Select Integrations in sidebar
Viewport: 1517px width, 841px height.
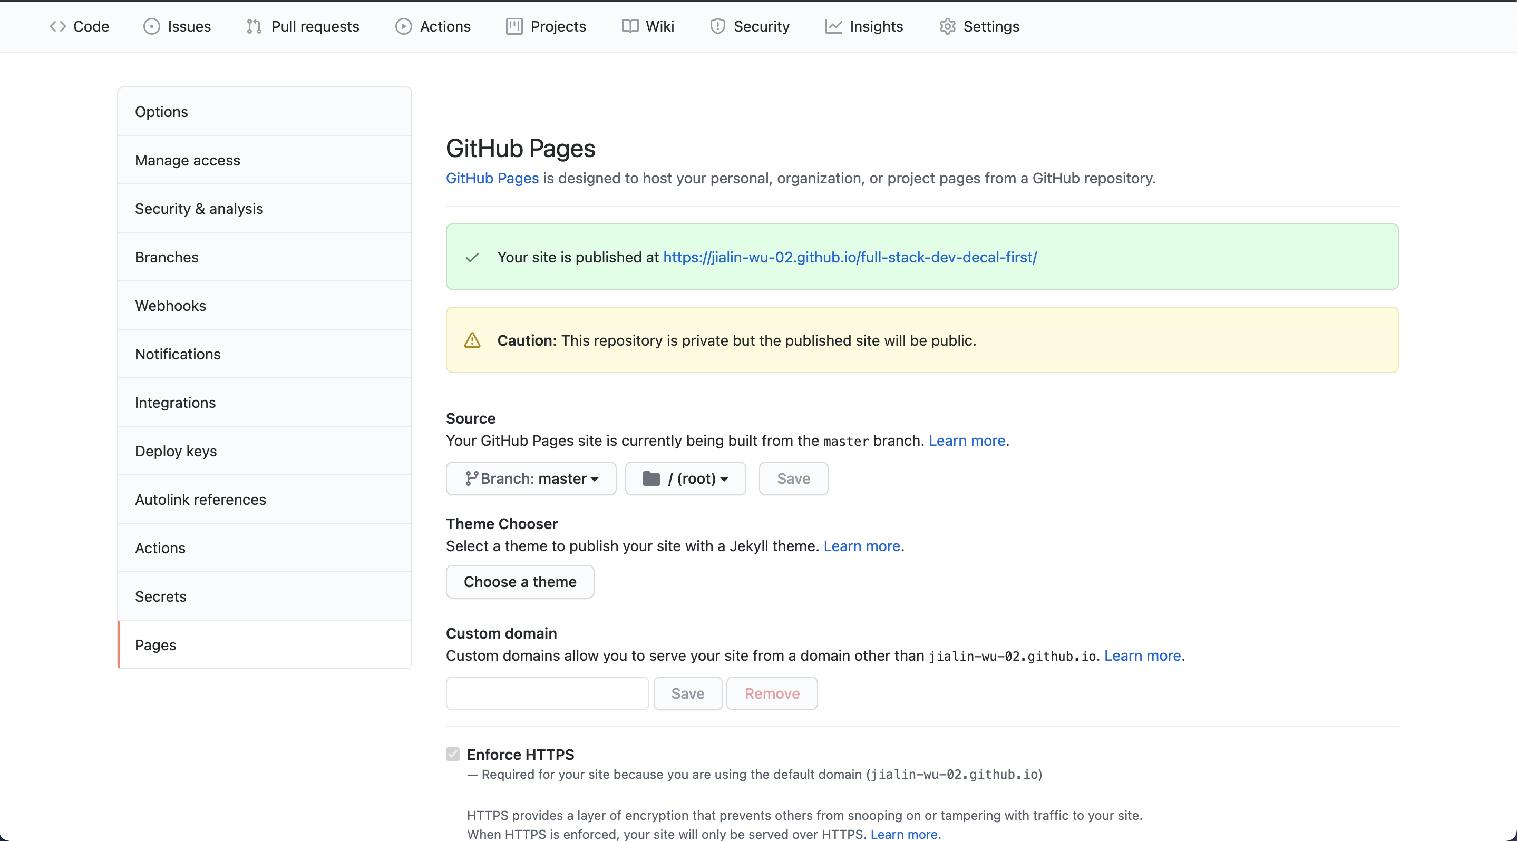(x=265, y=403)
